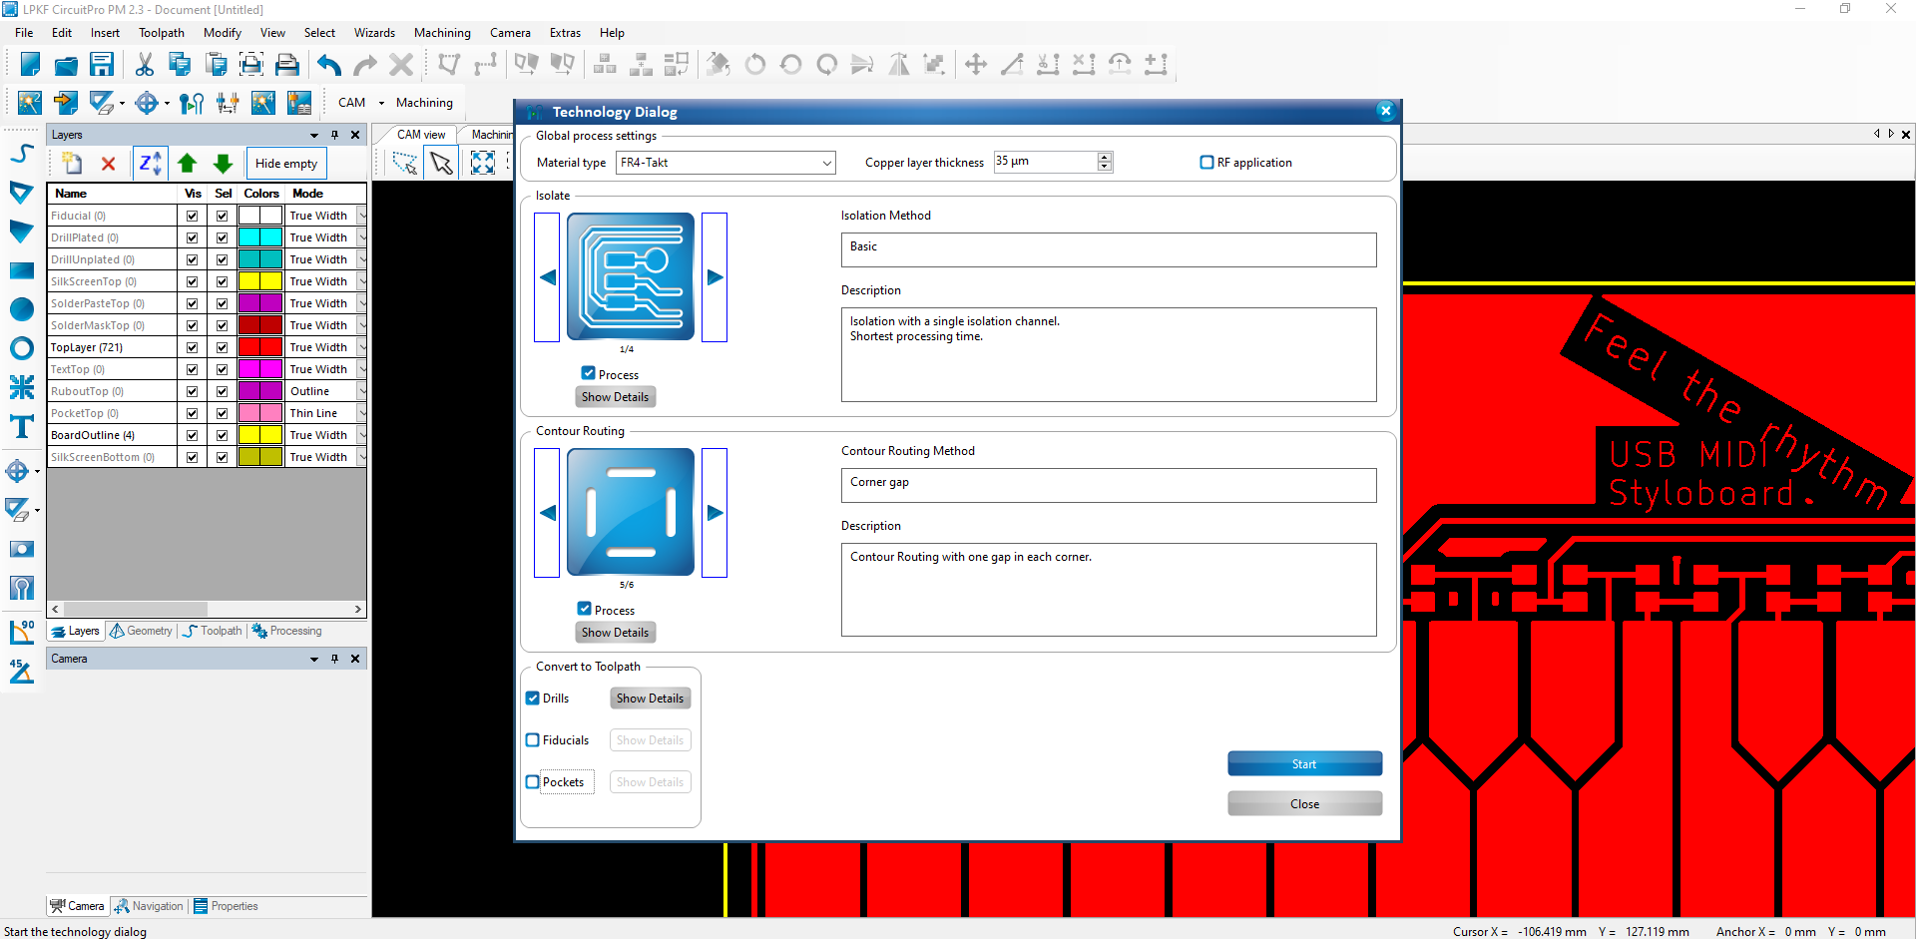
Task: Open a file with the folder icon
Action: click(x=66, y=65)
